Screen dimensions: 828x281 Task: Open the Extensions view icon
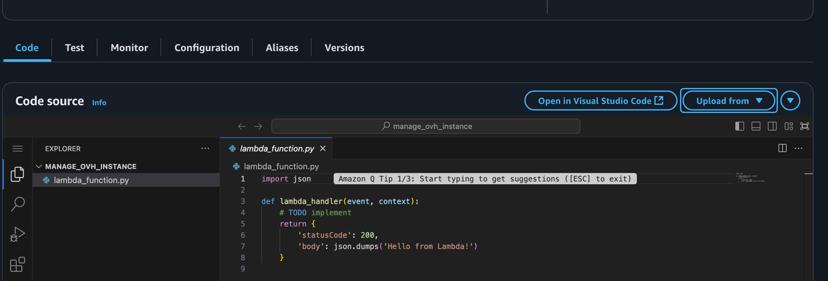pos(17,264)
